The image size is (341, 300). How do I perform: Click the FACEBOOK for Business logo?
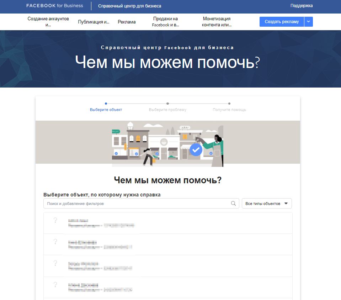(x=55, y=6)
